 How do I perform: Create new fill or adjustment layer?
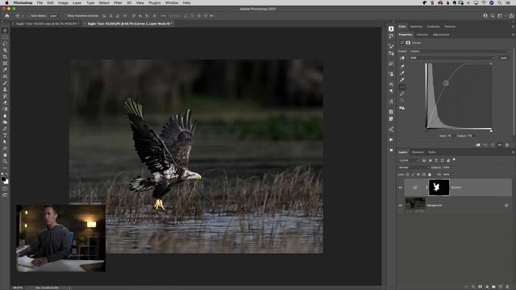pyautogui.click(x=487, y=287)
